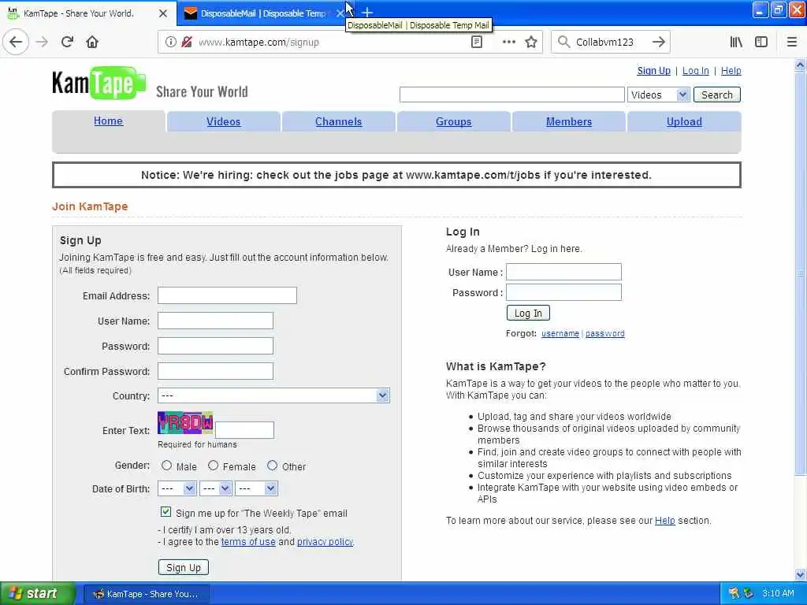This screenshot has height=605, width=807.
Task: Open the birth month dropdown
Action: [x=177, y=488]
